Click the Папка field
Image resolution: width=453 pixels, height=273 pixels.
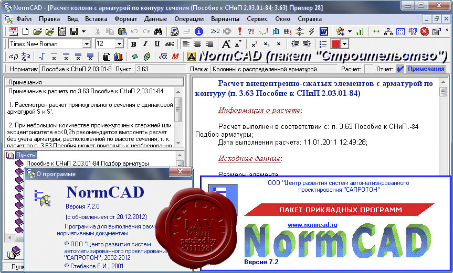(x=273, y=69)
